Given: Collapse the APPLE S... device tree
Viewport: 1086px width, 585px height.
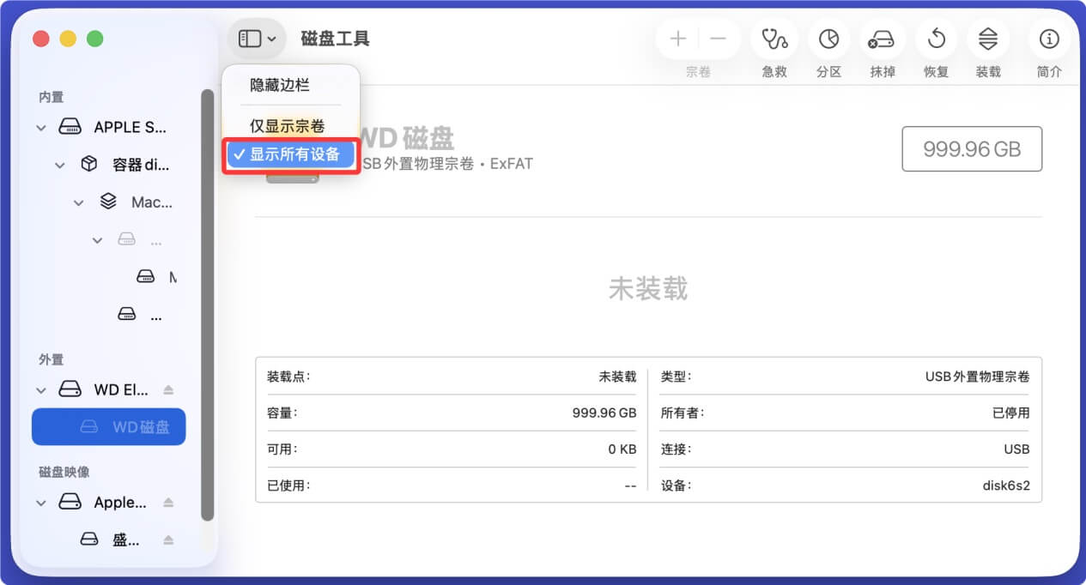Looking at the screenshot, I should 41,126.
